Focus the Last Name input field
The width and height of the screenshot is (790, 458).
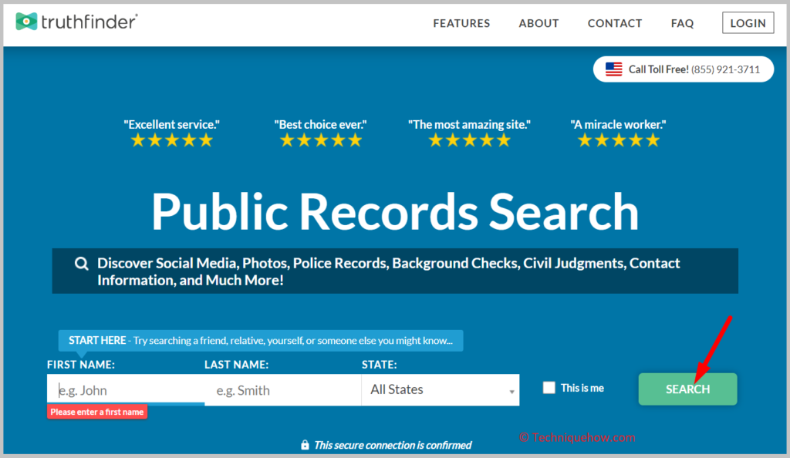tap(283, 389)
